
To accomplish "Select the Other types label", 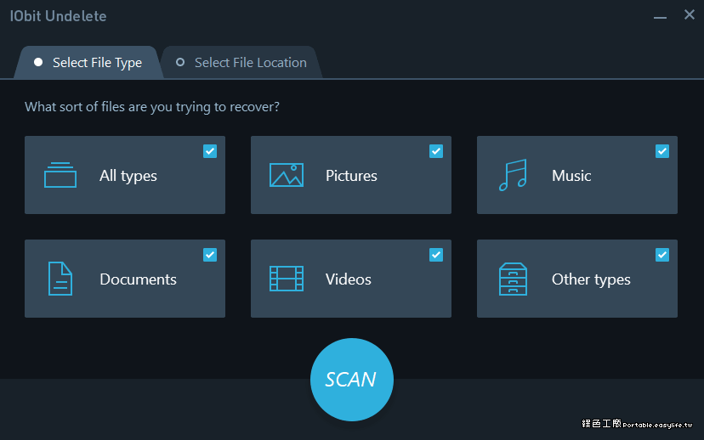I will pos(591,279).
